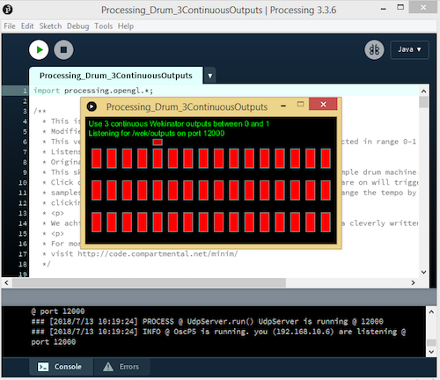The image size is (440, 380).
Task: Toggle first drum step in bottom row
Action: 97,222
